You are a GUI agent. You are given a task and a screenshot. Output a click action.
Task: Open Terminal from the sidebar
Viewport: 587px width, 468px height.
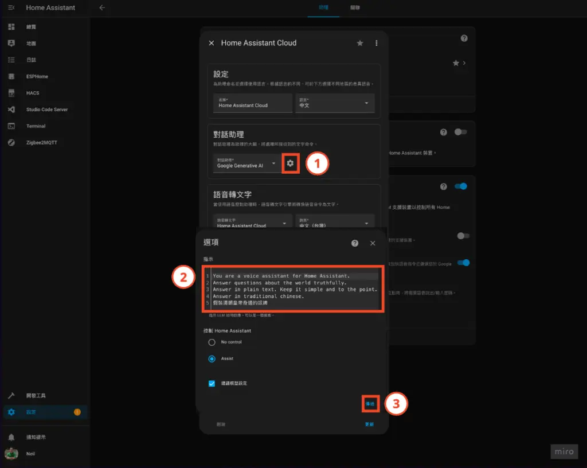[36, 126]
